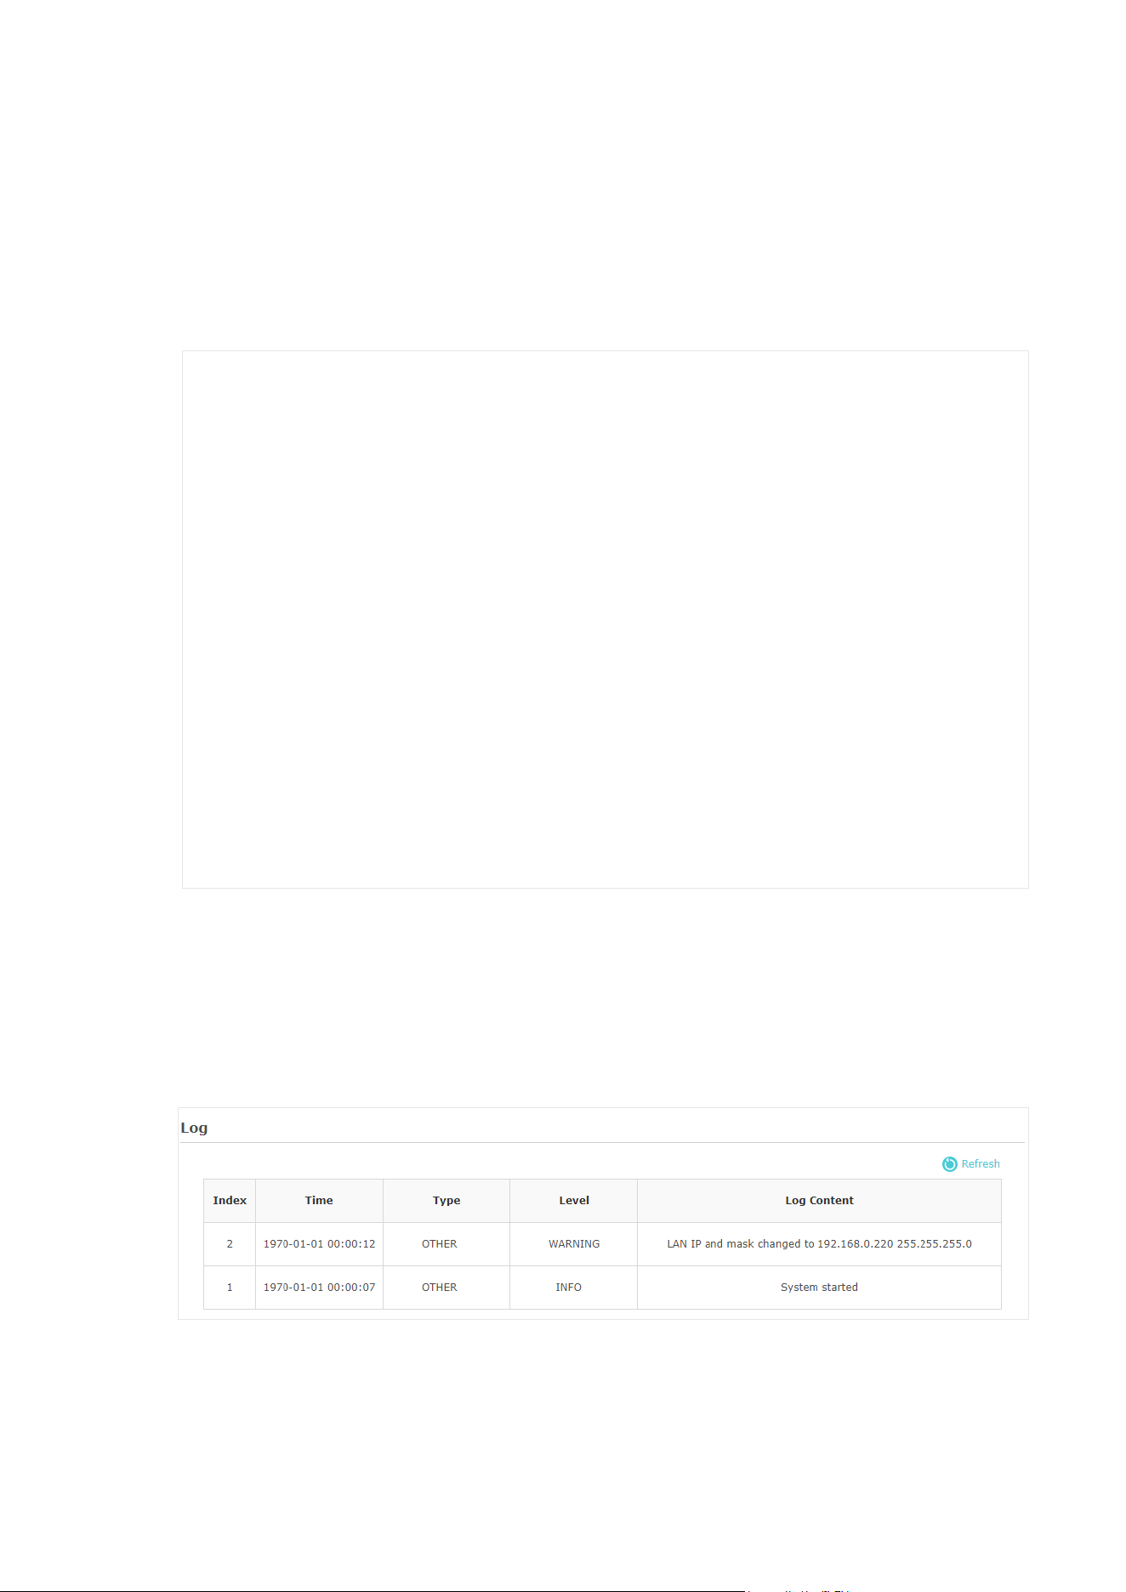Screen dimensions: 1126x1592
Task: Click OTHER type in the WARNING row
Action: pos(440,1244)
